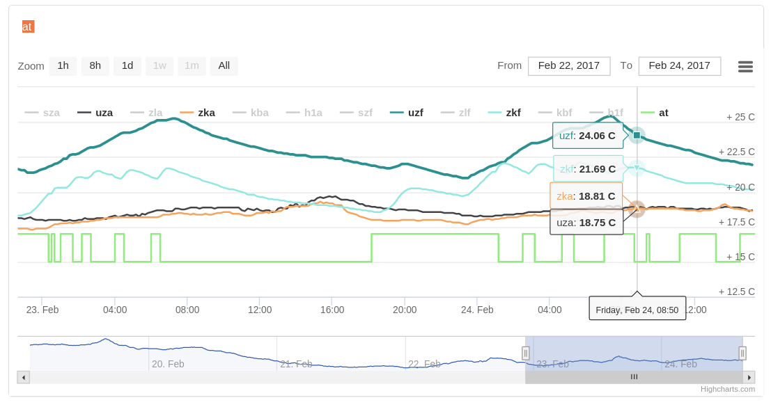Click the navigator right scroll arrow

click(749, 377)
